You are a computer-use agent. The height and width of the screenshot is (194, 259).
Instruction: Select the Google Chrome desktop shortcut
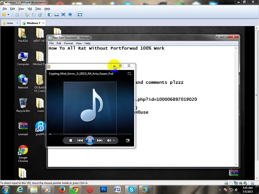[23, 154]
